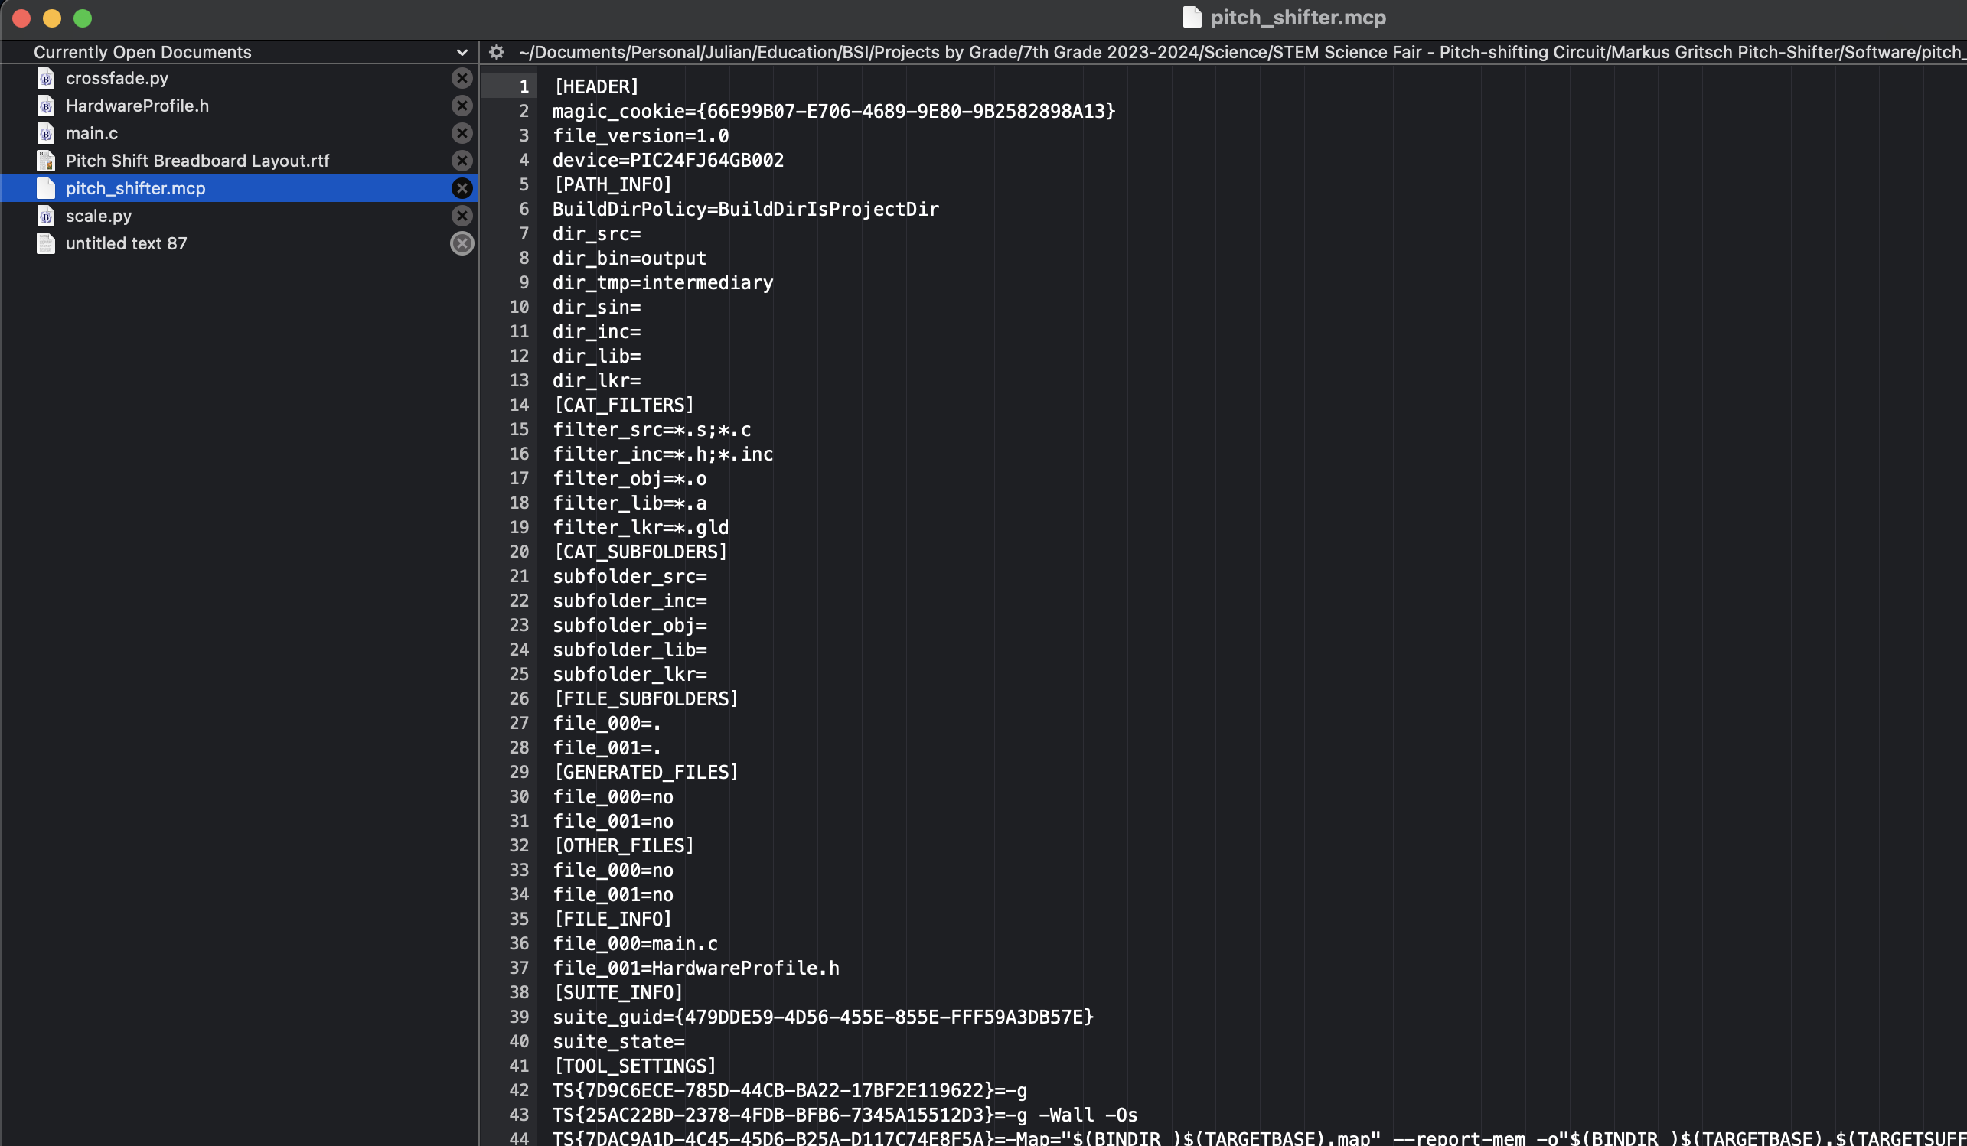Place cursor on device=PIC24FJ64GB002 line
This screenshot has height=1146, width=1967.
pyautogui.click(x=667, y=160)
